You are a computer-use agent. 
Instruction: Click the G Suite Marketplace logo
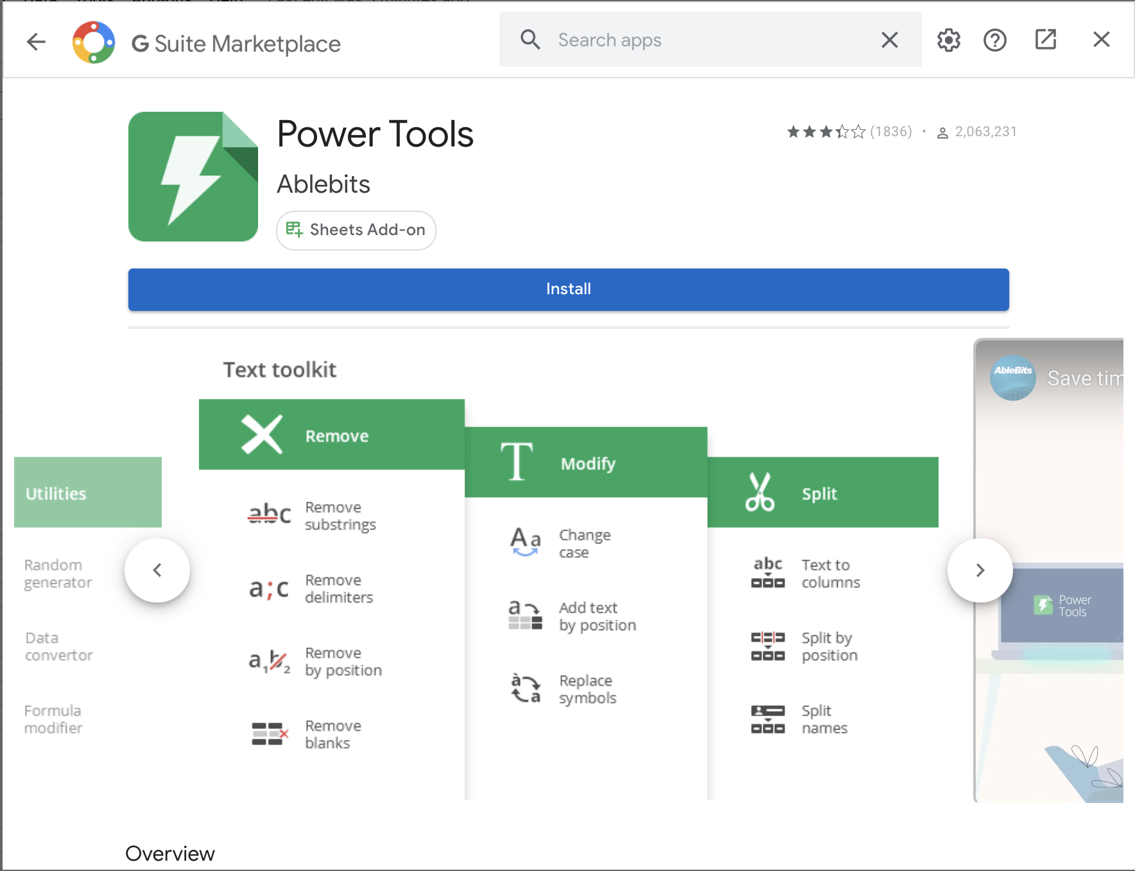pos(94,42)
